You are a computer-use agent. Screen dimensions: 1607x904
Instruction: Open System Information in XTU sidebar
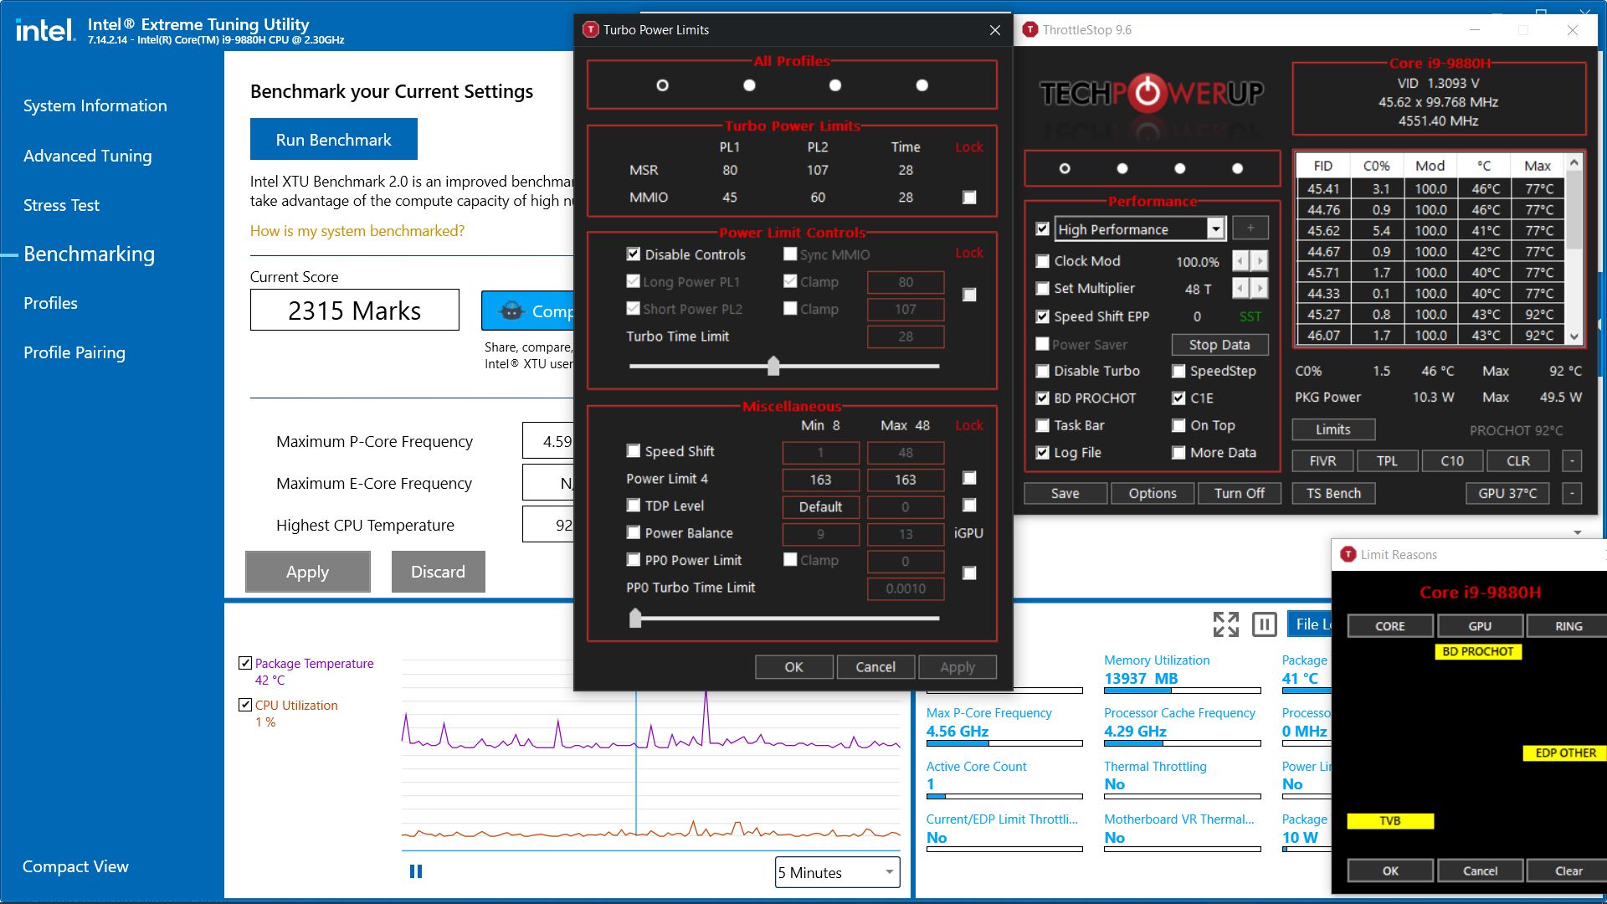click(95, 106)
